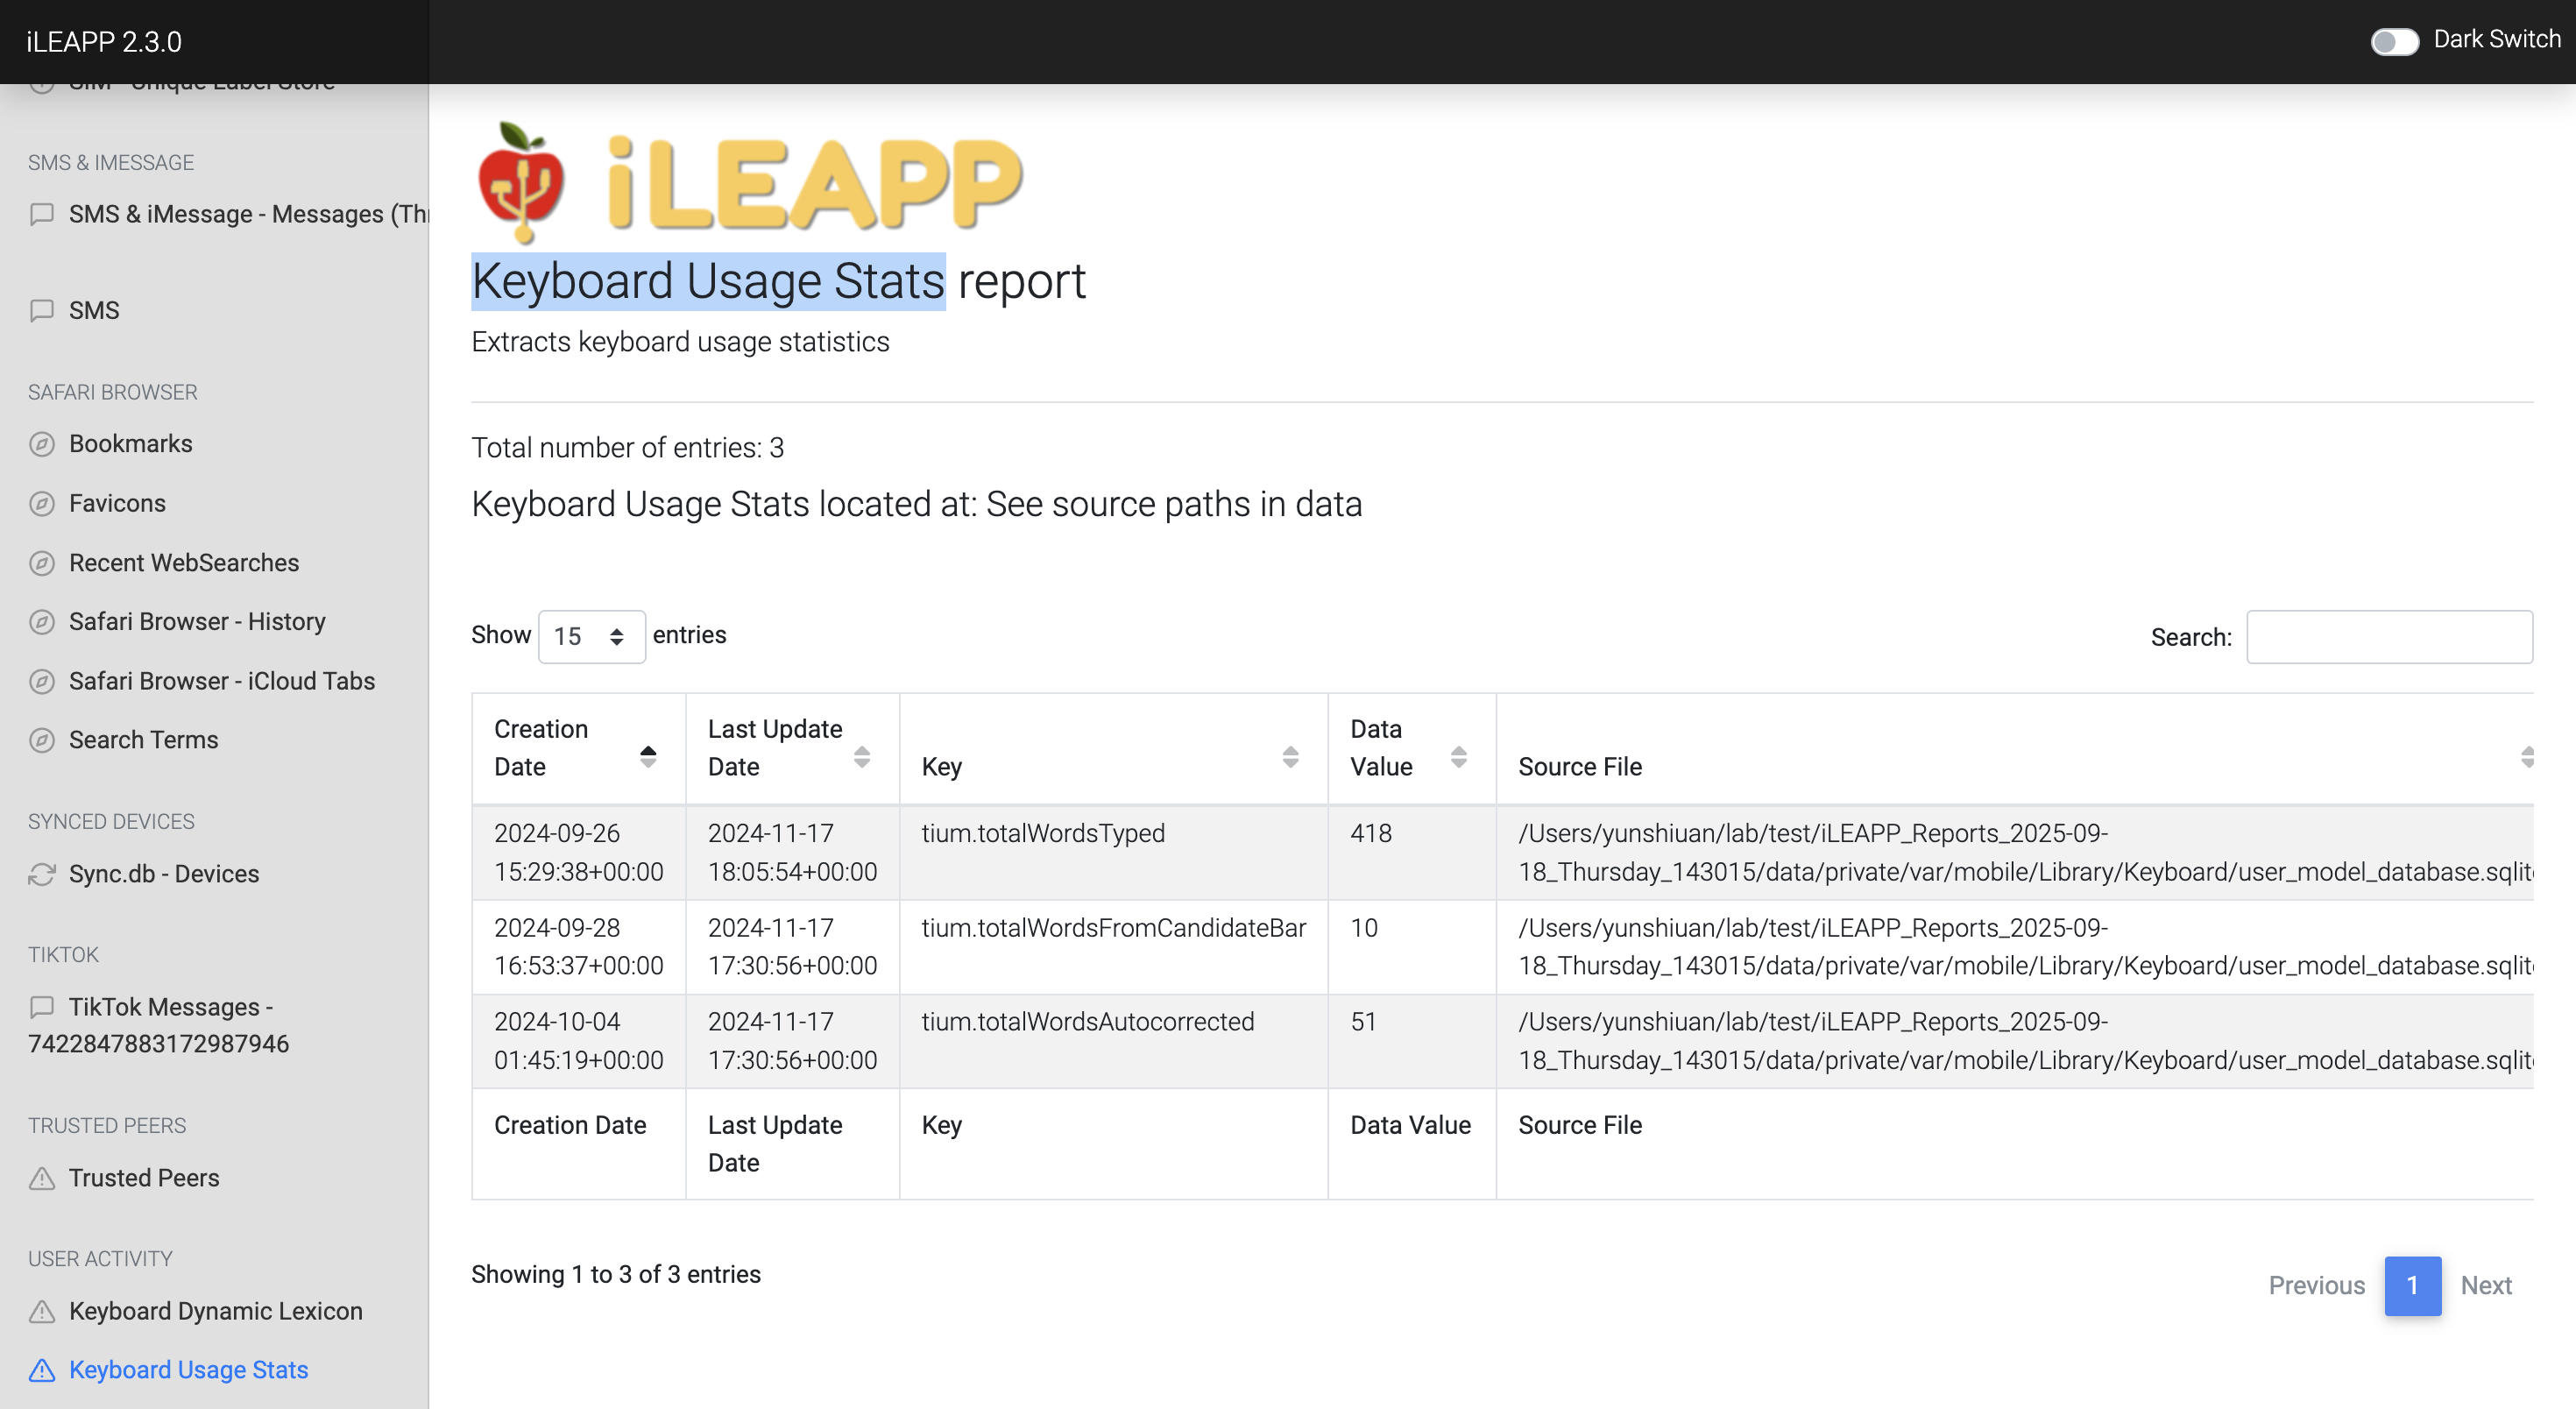Screen dimensions: 2576x1409
Task: Open the Search Terms report
Action: click(x=143, y=740)
